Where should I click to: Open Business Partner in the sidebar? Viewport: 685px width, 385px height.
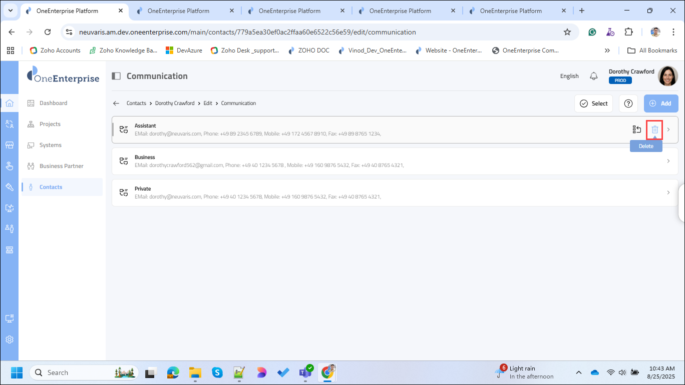[61, 166]
